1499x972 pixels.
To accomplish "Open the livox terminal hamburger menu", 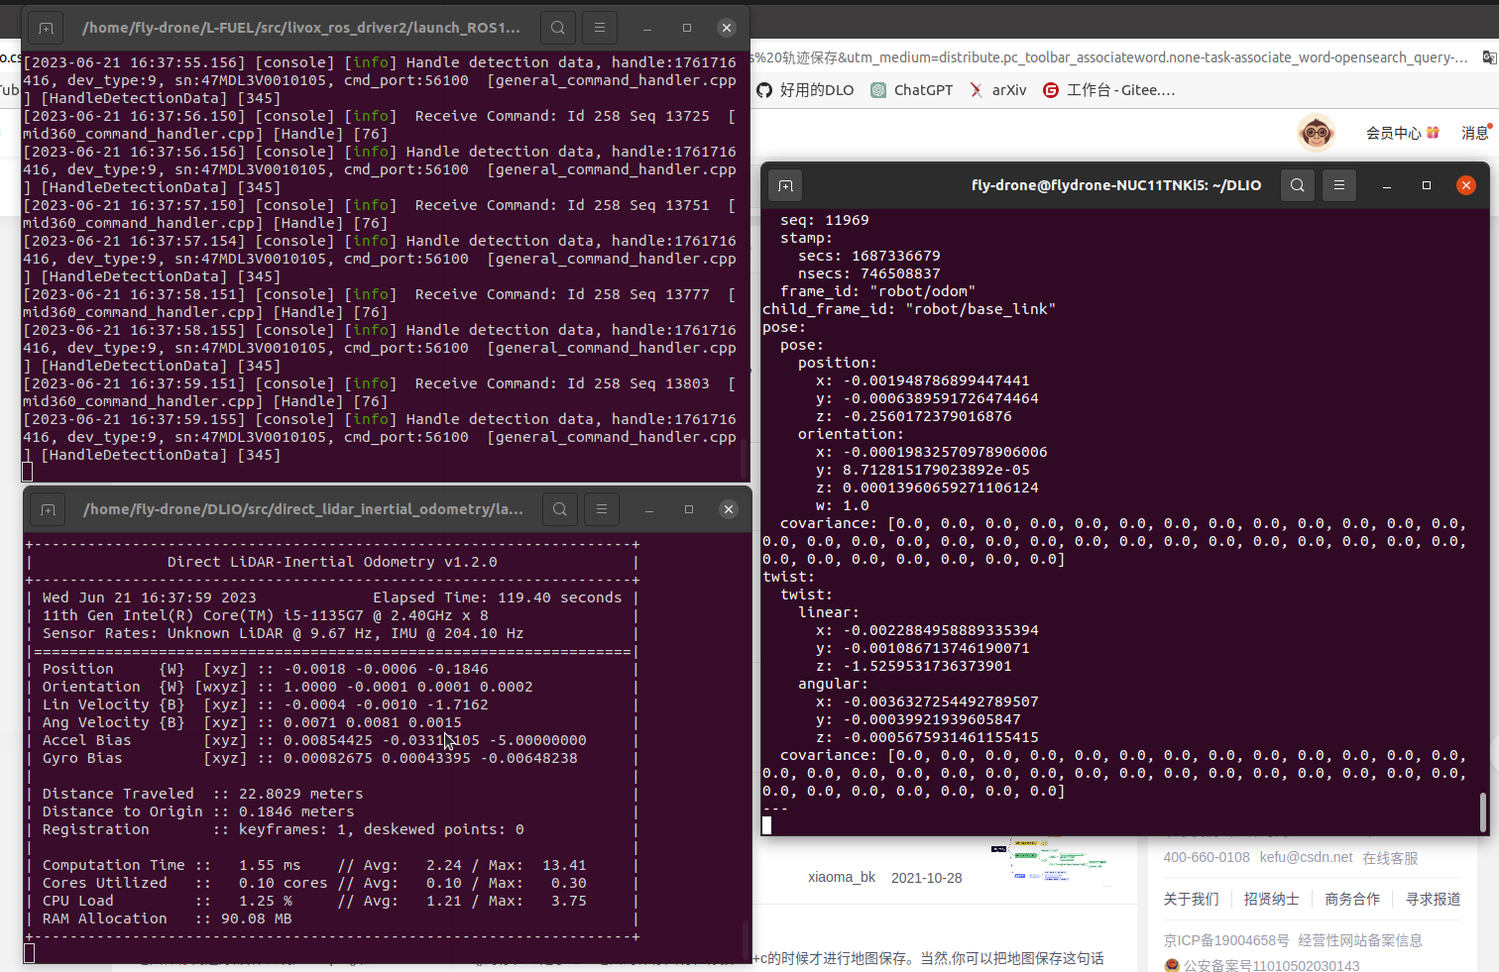I will coord(599,27).
